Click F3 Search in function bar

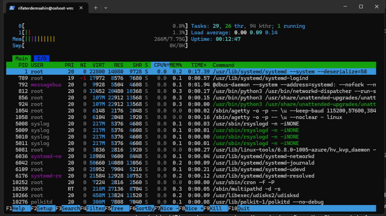point(68,208)
